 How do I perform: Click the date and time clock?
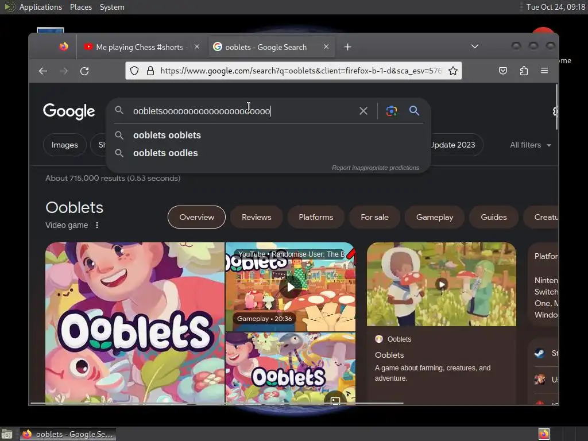coord(555,7)
